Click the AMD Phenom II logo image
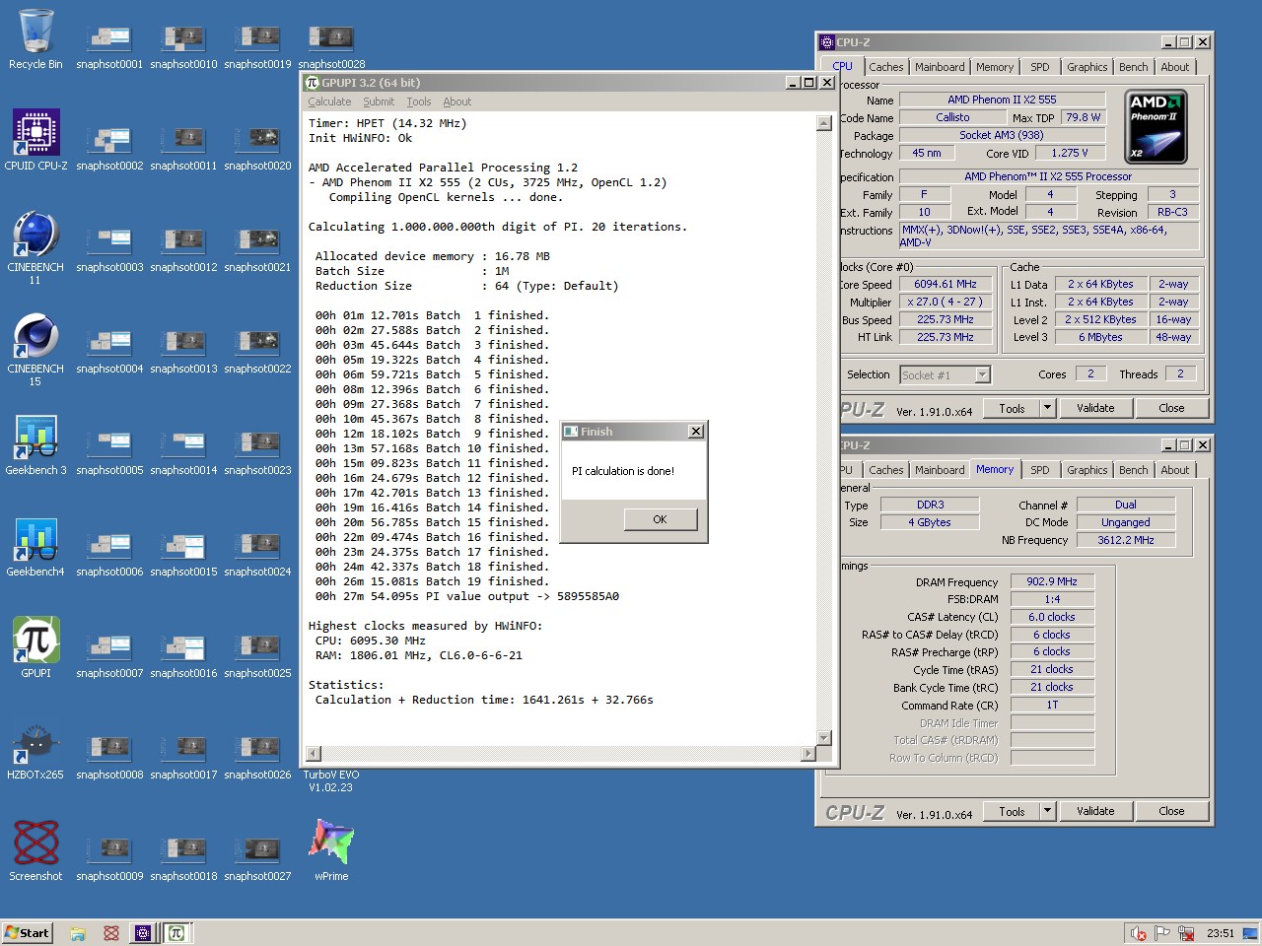The height and width of the screenshot is (946, 1262). point(1156,127)
